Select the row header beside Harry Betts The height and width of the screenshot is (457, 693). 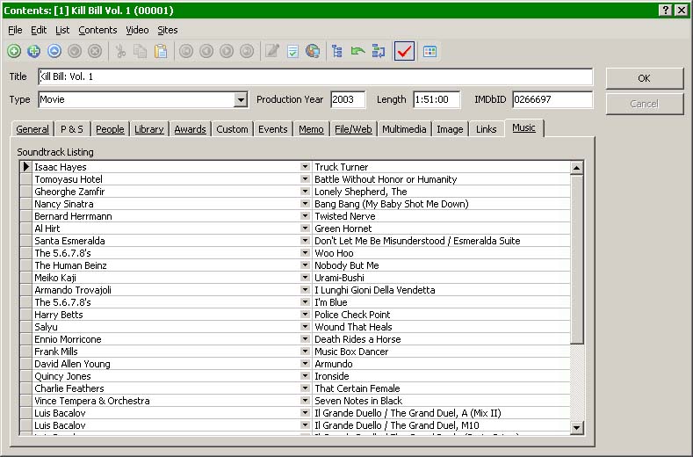click(x=26, y=315)
